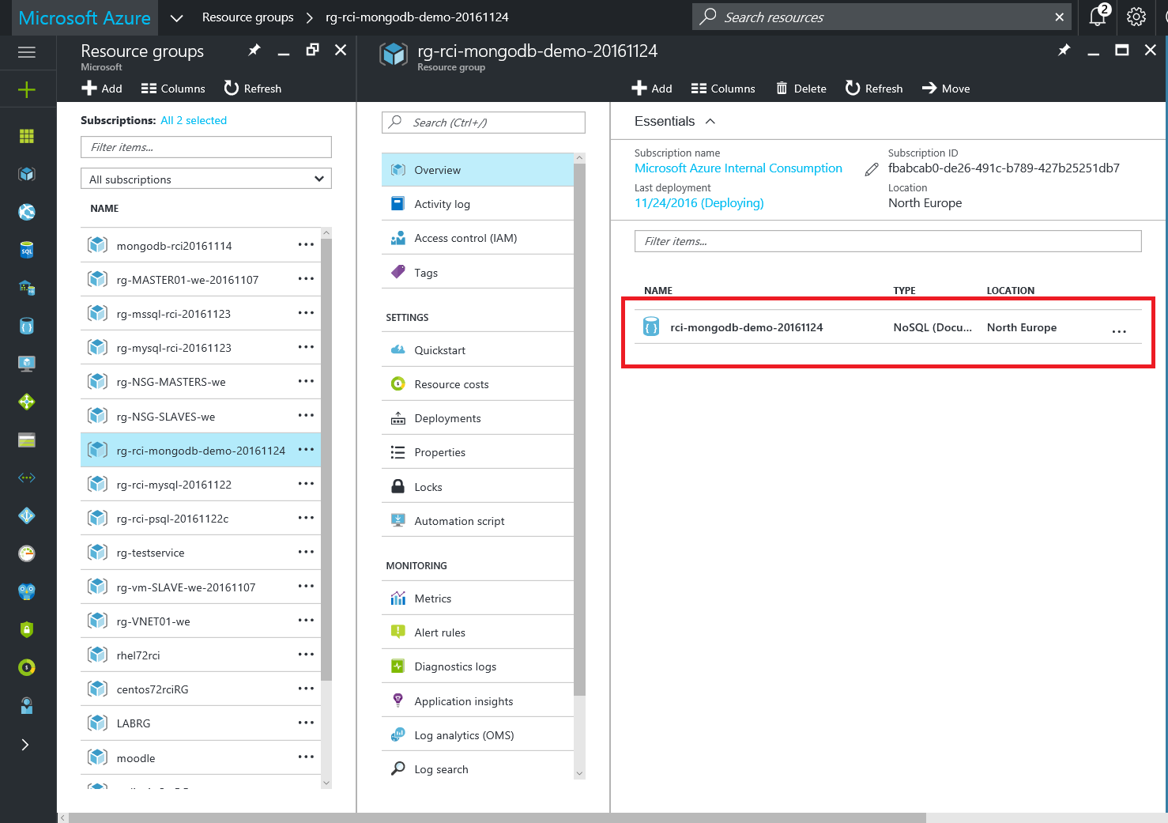Open Access control (IAM)
The height and width of the screenshot is (823, 1168).
point(477,238)
